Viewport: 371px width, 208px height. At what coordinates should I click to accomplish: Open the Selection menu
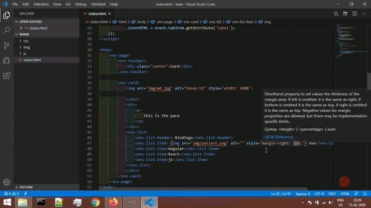pyautogui.click(x=41, y=4)
